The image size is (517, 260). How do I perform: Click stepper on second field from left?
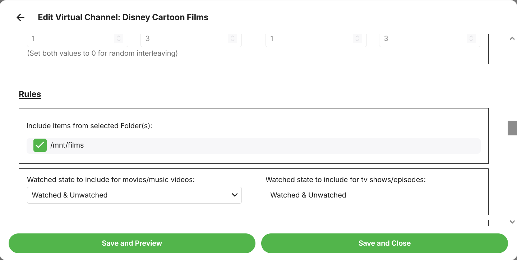click(232, 38)
